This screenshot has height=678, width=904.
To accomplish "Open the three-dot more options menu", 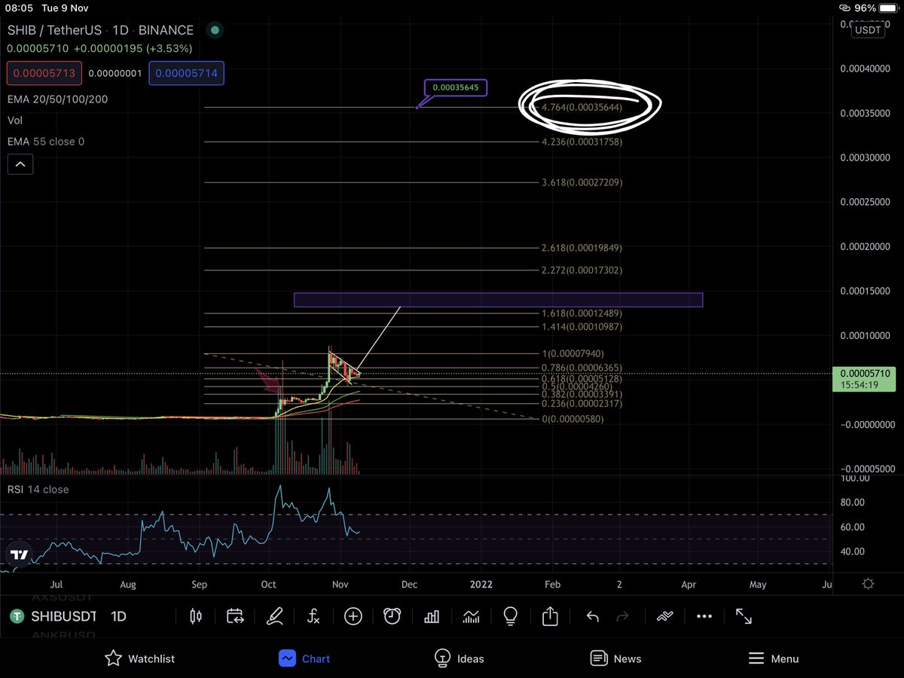I will pyautogui.click(x=704, y=616).
